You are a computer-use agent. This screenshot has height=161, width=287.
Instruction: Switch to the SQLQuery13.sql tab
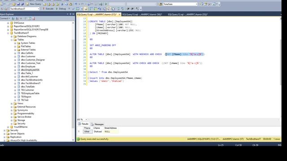tap(142, 14)
